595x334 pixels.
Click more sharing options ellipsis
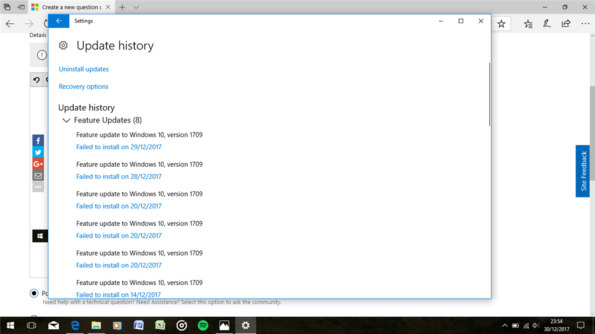pos(38,186)
